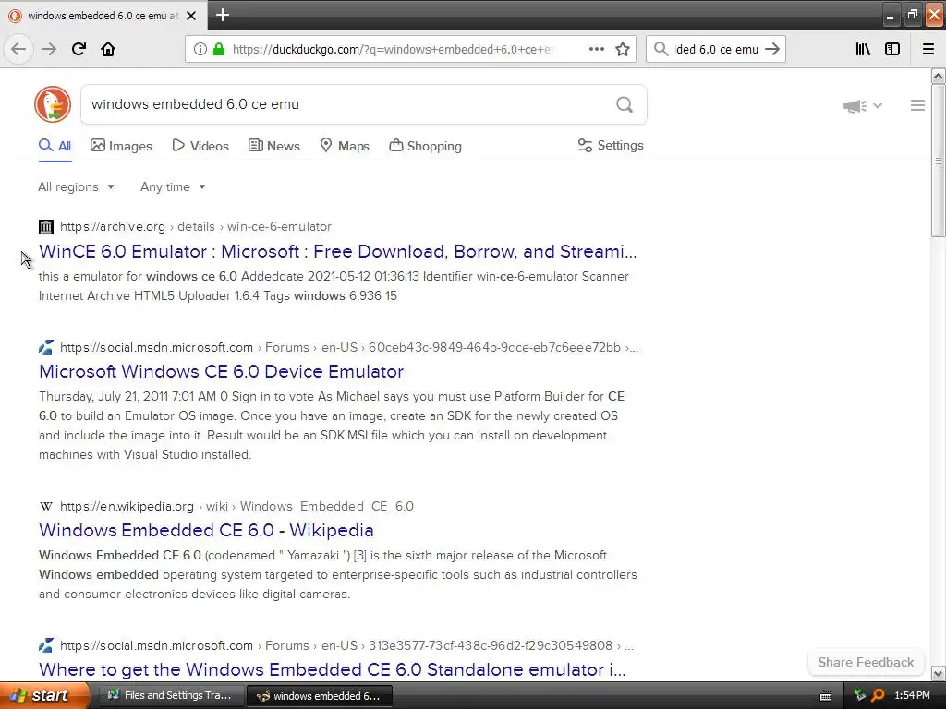Toggle the sidebar view icon
946x709 pixels.
coord(892,49)
